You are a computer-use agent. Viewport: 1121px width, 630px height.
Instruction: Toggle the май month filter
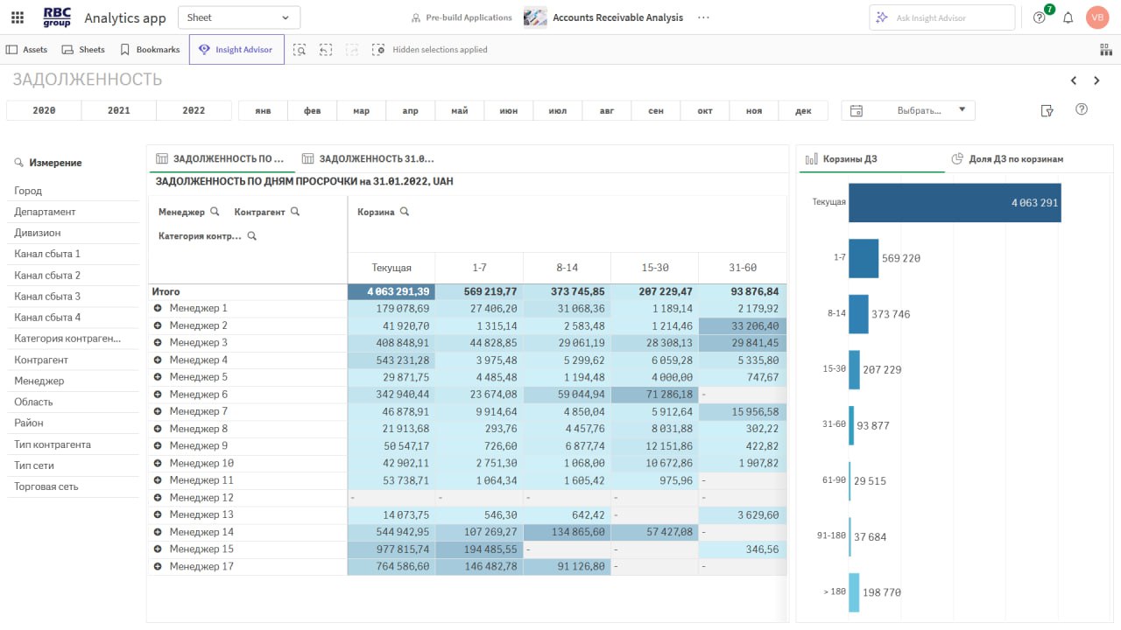pyautogui.click(x=459, y=111)
